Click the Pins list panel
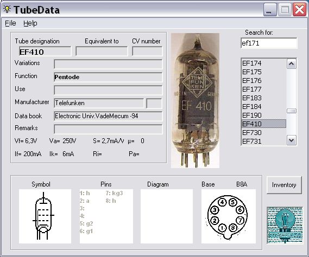Viewport: 309px width, 257px height. click(106, 216)
